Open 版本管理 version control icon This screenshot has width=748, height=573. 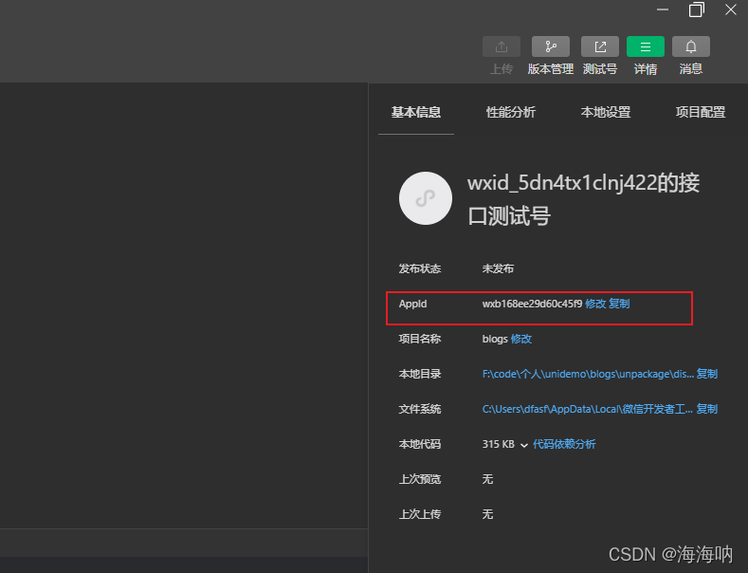tap(551, 46)
